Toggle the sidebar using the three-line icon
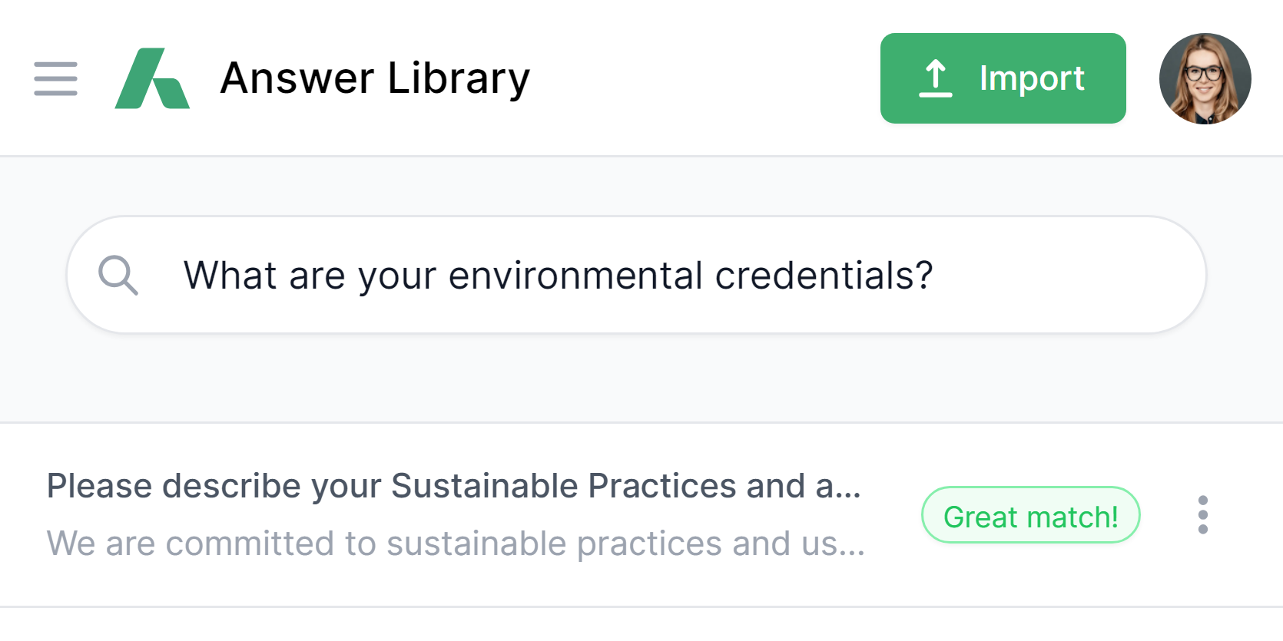The height and width of the screenshot is (641, 1283). point(55,79)
